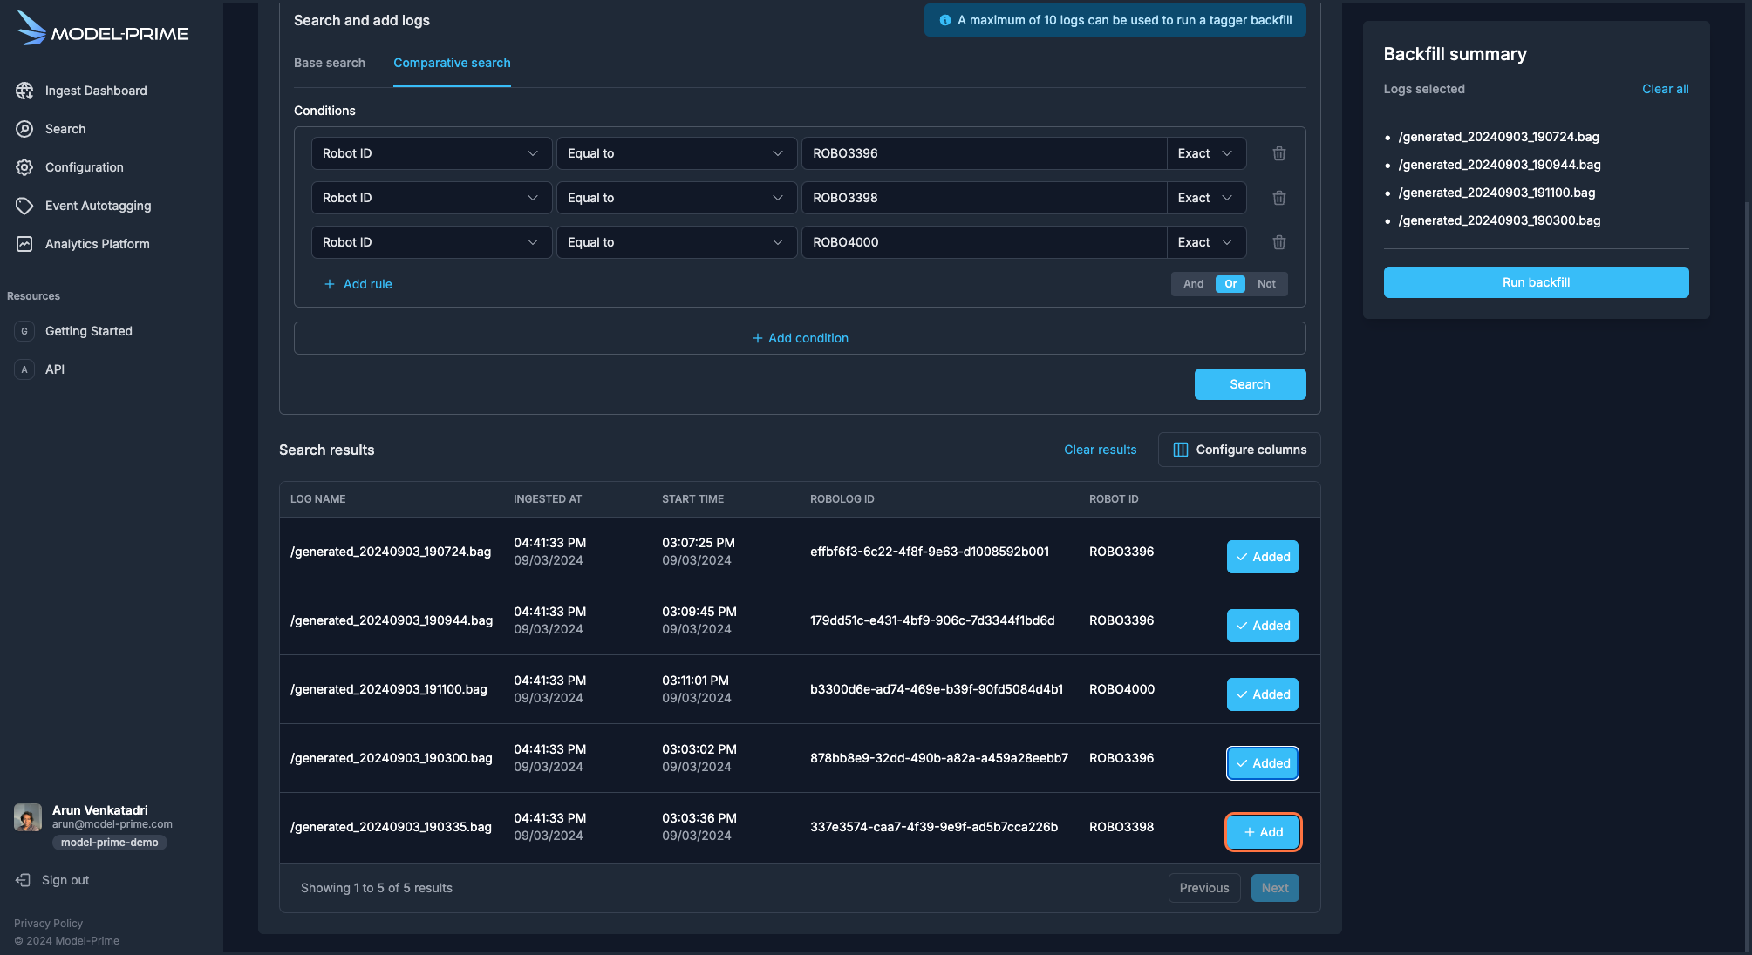Toggle Added for generated_20240903_191100.bag
Image resolution: width=1752 pixels, height=955 pixels.
pyautogui.click(x=1262, y=694)
